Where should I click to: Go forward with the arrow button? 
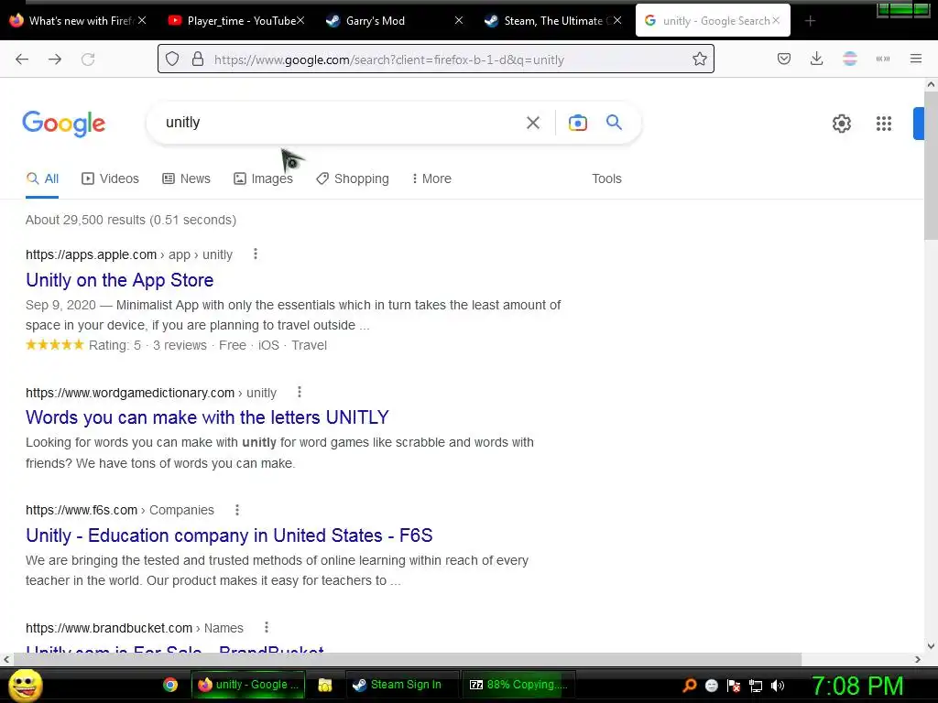55,59
